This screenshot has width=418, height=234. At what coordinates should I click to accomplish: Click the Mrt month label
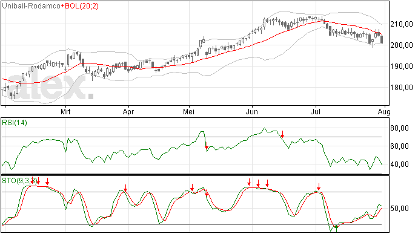click(x=65, y=111)
